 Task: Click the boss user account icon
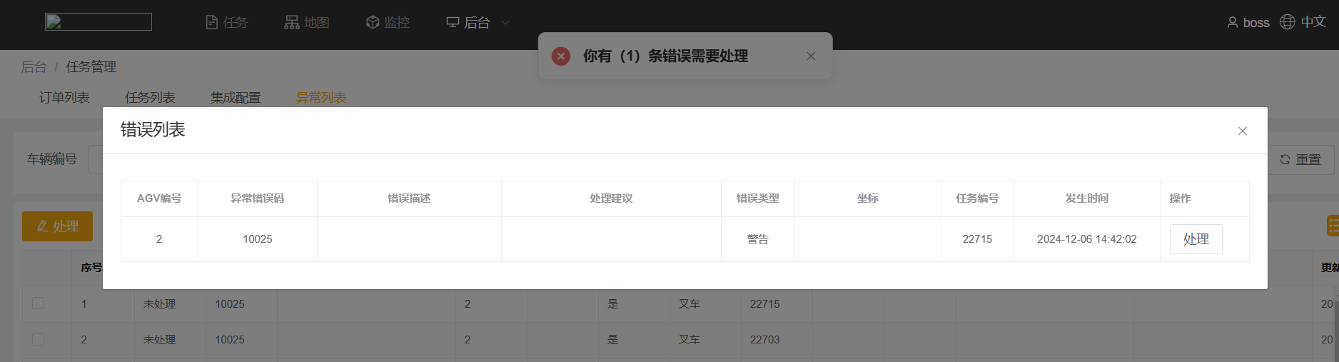pyautogui.click(x=1233, y=23)
